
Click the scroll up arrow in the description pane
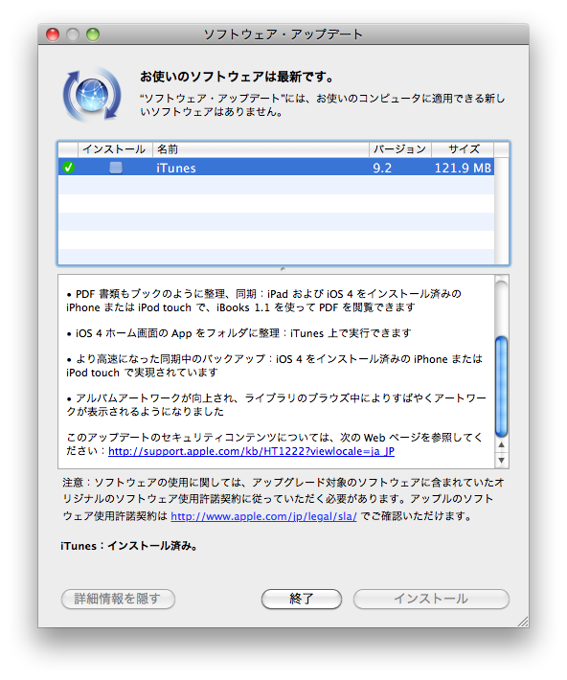tap(502, 445)
